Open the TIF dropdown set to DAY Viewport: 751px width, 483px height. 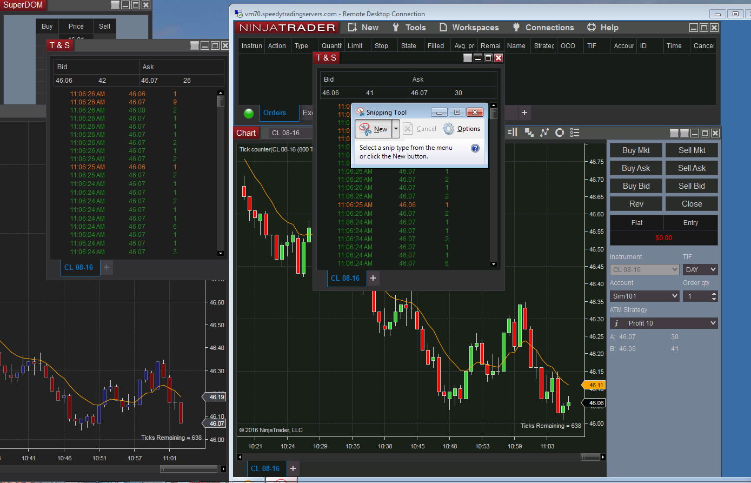pos(700,269)
